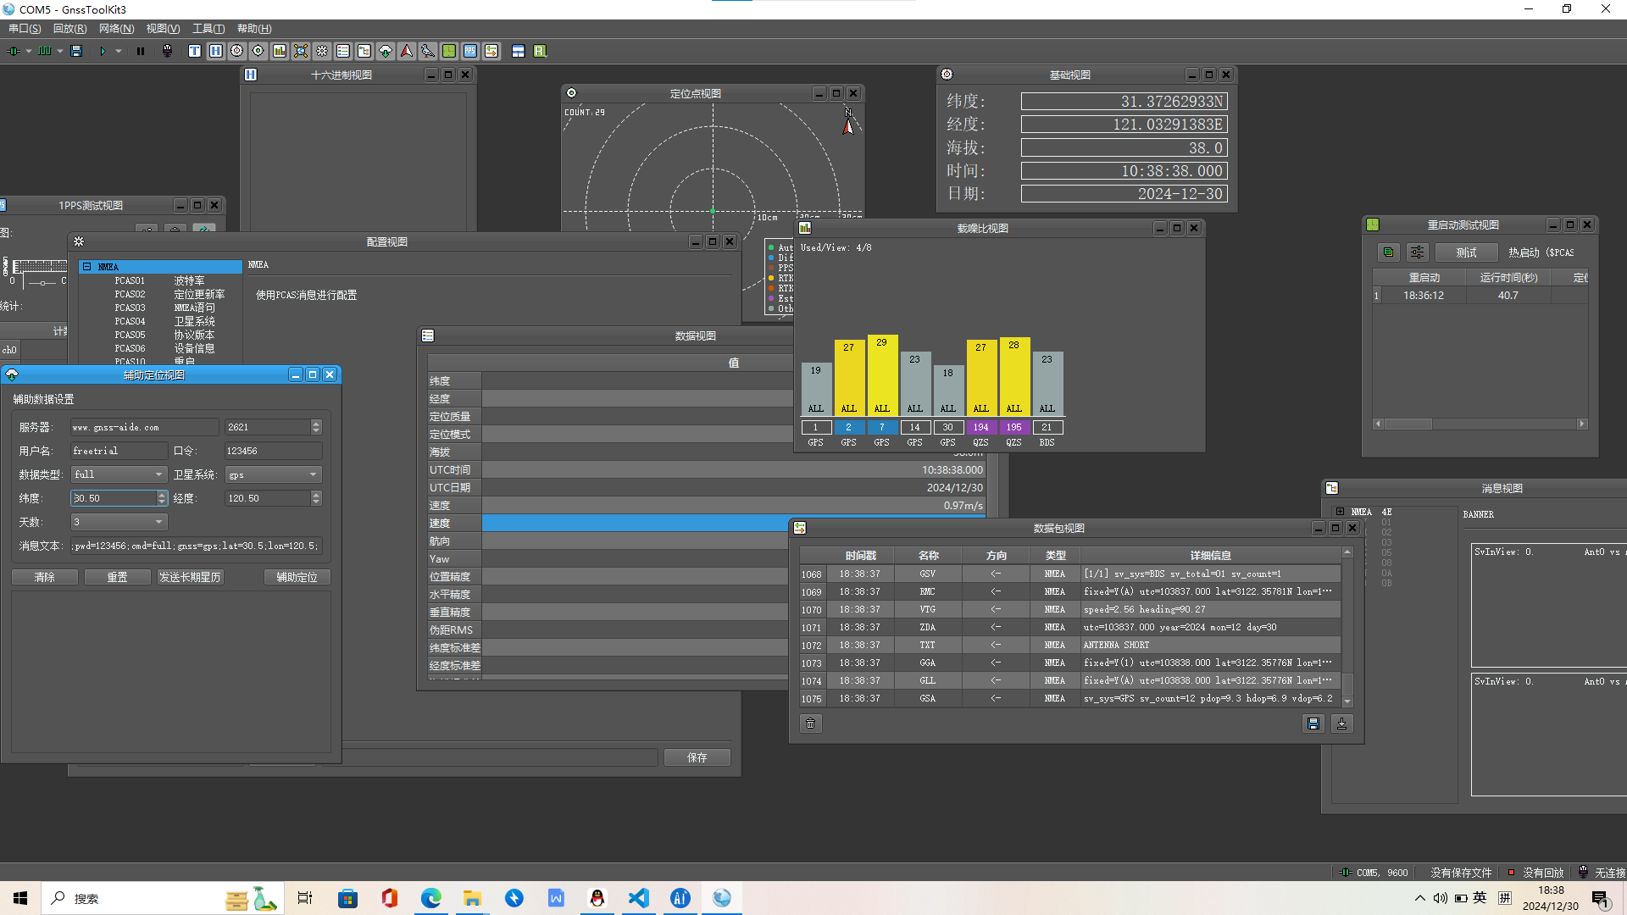
Task: Click the baud rate waveform icon
Action: 45,51
